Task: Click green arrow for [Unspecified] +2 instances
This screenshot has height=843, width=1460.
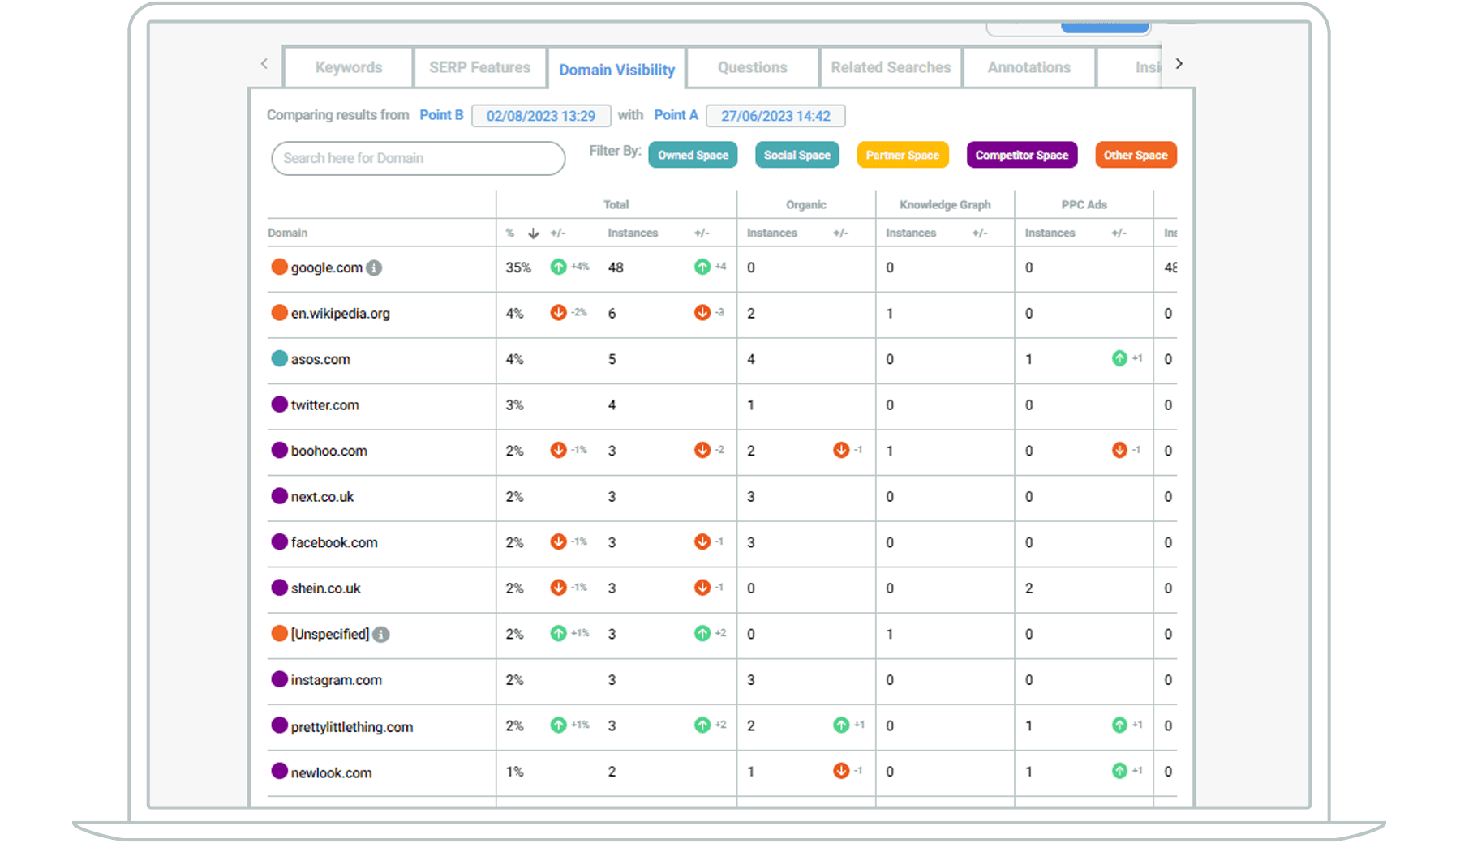Action: pos(702,633)
